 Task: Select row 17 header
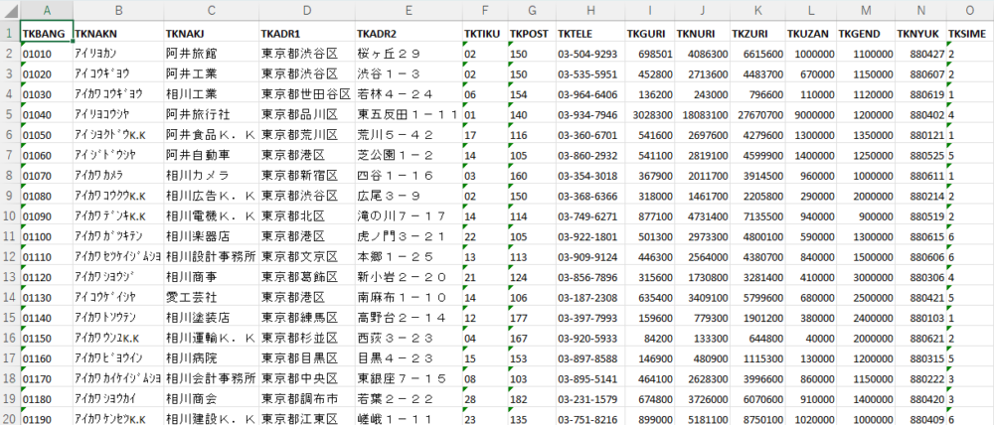coord(9,358)
